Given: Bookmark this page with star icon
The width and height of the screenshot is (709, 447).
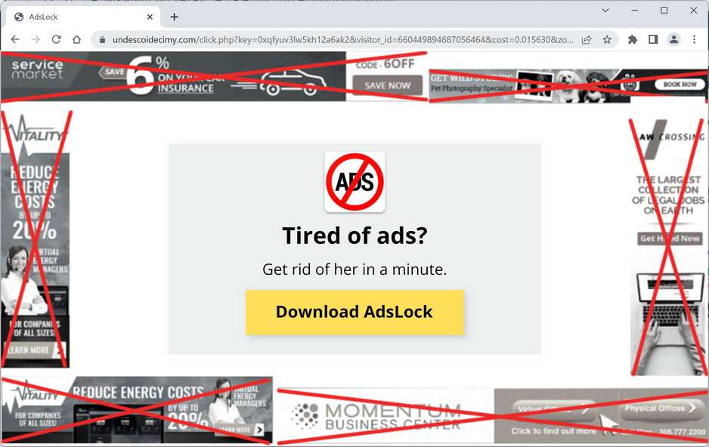Looking at the screenshot, I should click(607, 40).
